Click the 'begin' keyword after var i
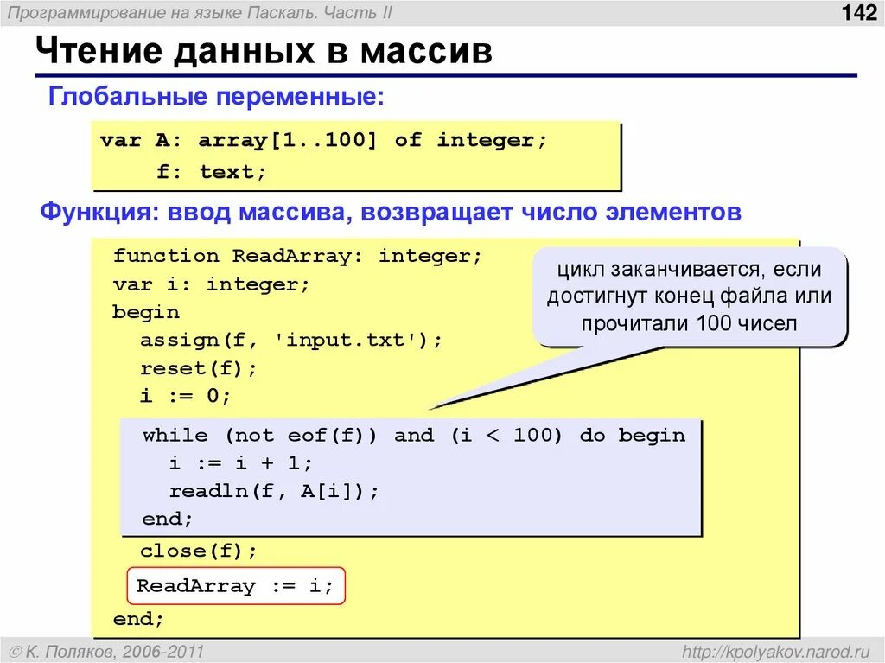The height and width of the screenshot is (663, 885). (146, 312)
